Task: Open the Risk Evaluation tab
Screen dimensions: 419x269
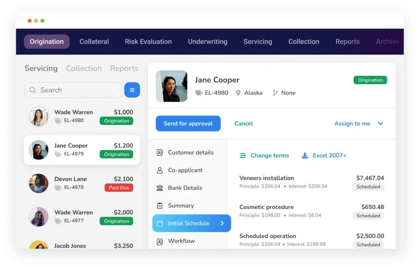Action: click(148, 42)
